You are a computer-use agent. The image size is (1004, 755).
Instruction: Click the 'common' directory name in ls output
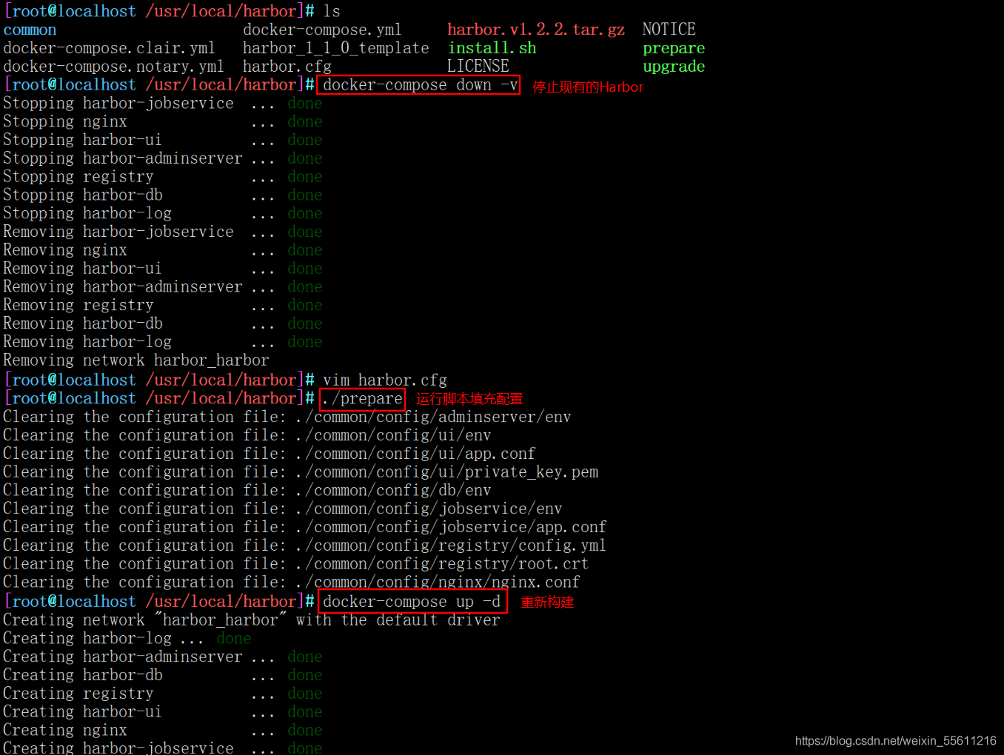(30, 30)
